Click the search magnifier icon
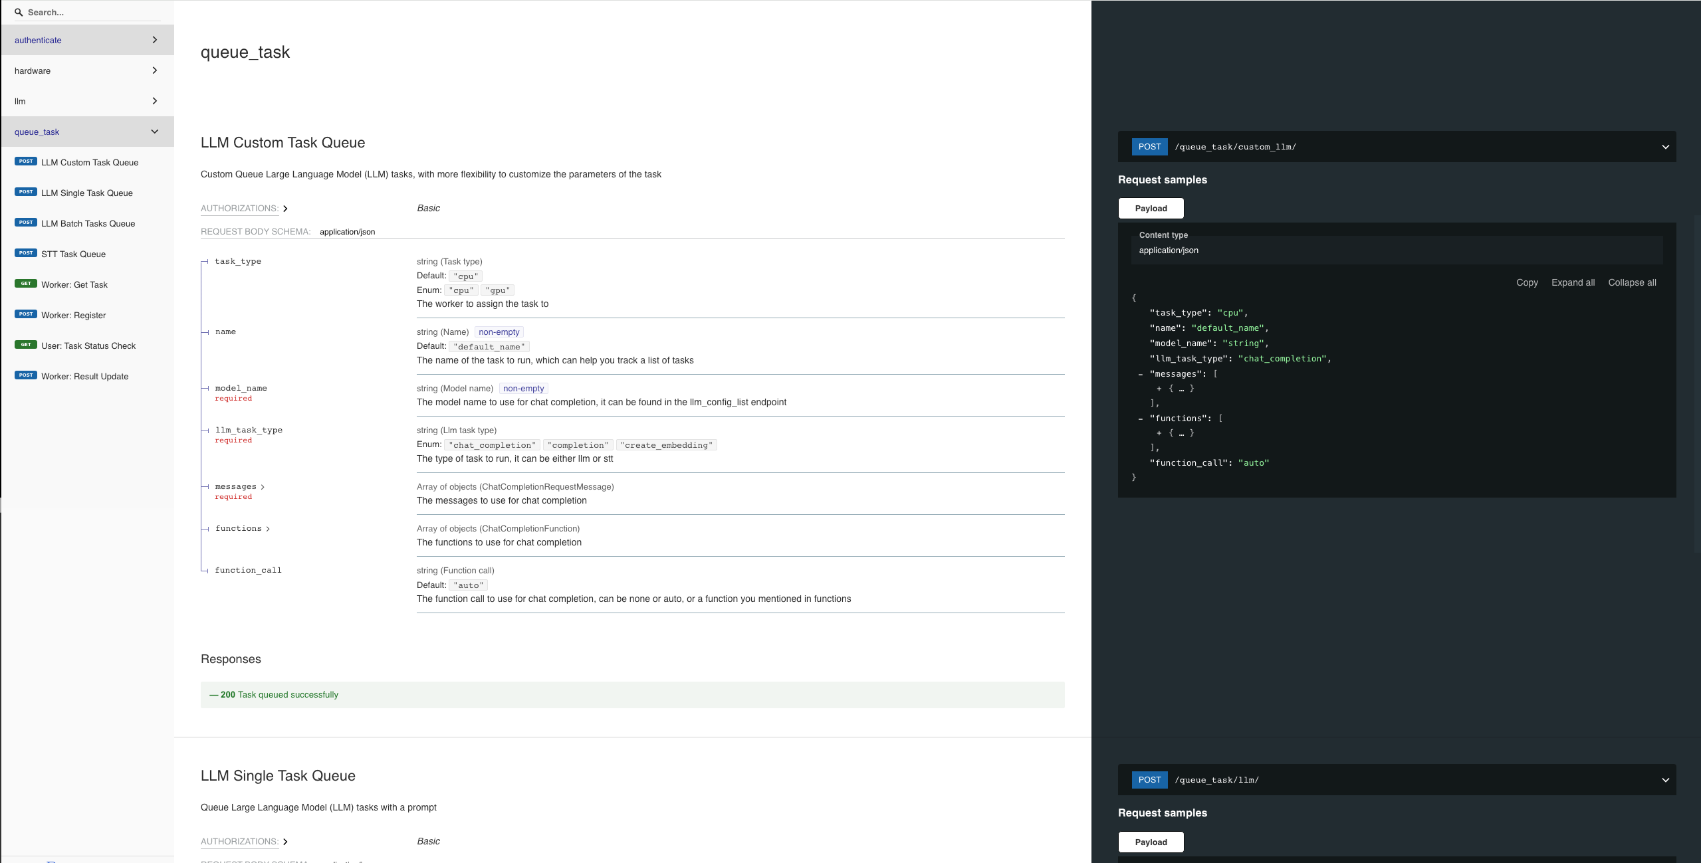This screenshot has height=863, width=1701. pyautogui.click(x=19, y=13)
